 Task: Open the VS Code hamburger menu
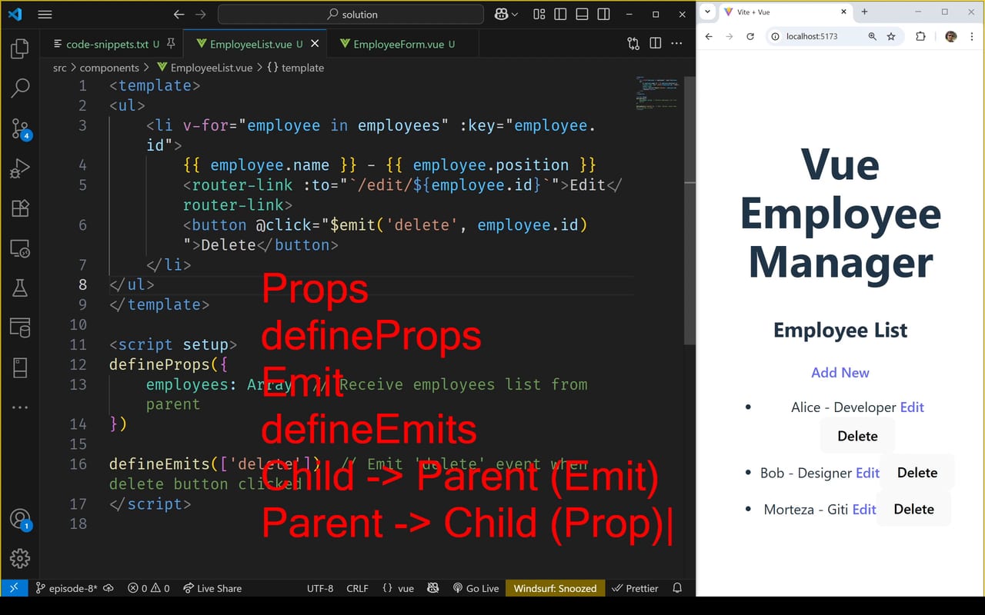point(45,14)
